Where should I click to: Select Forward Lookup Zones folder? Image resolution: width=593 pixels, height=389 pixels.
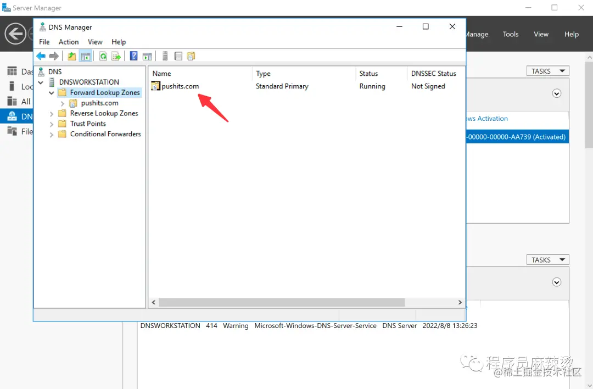click(105, 92)
